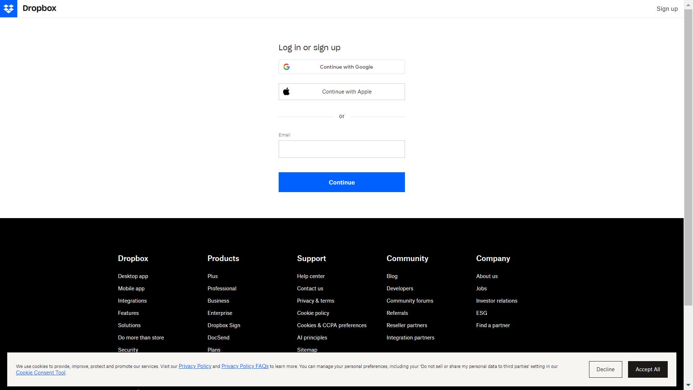Click 'Decline' cookies button
The width and height of the screenshot is (693, 390).
pos(605,369)
